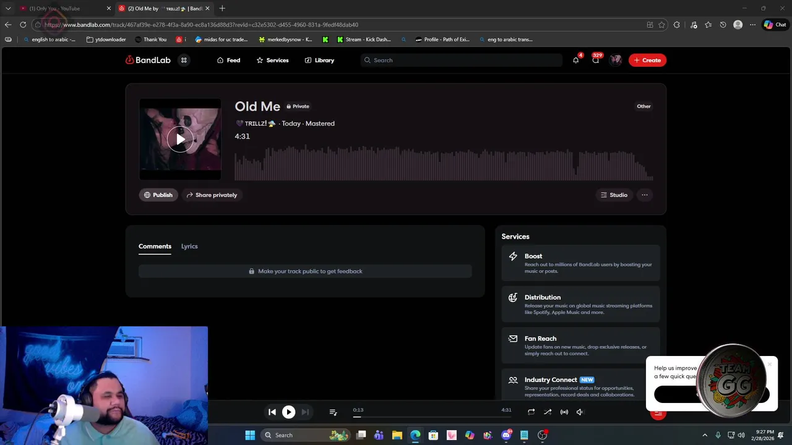Open the browser tab search dropdown

pyautogui.click(x=8, y=8)
